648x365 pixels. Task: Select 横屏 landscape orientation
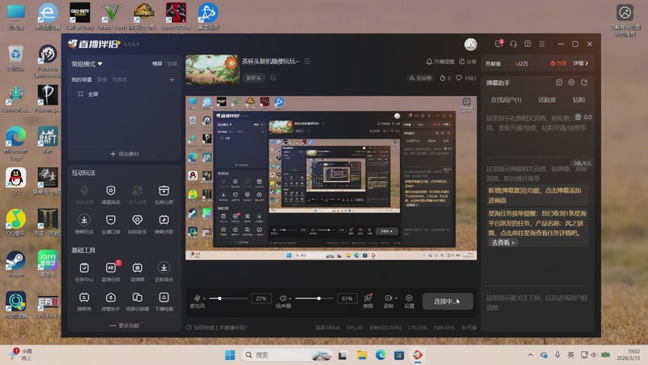pos(157,64)
